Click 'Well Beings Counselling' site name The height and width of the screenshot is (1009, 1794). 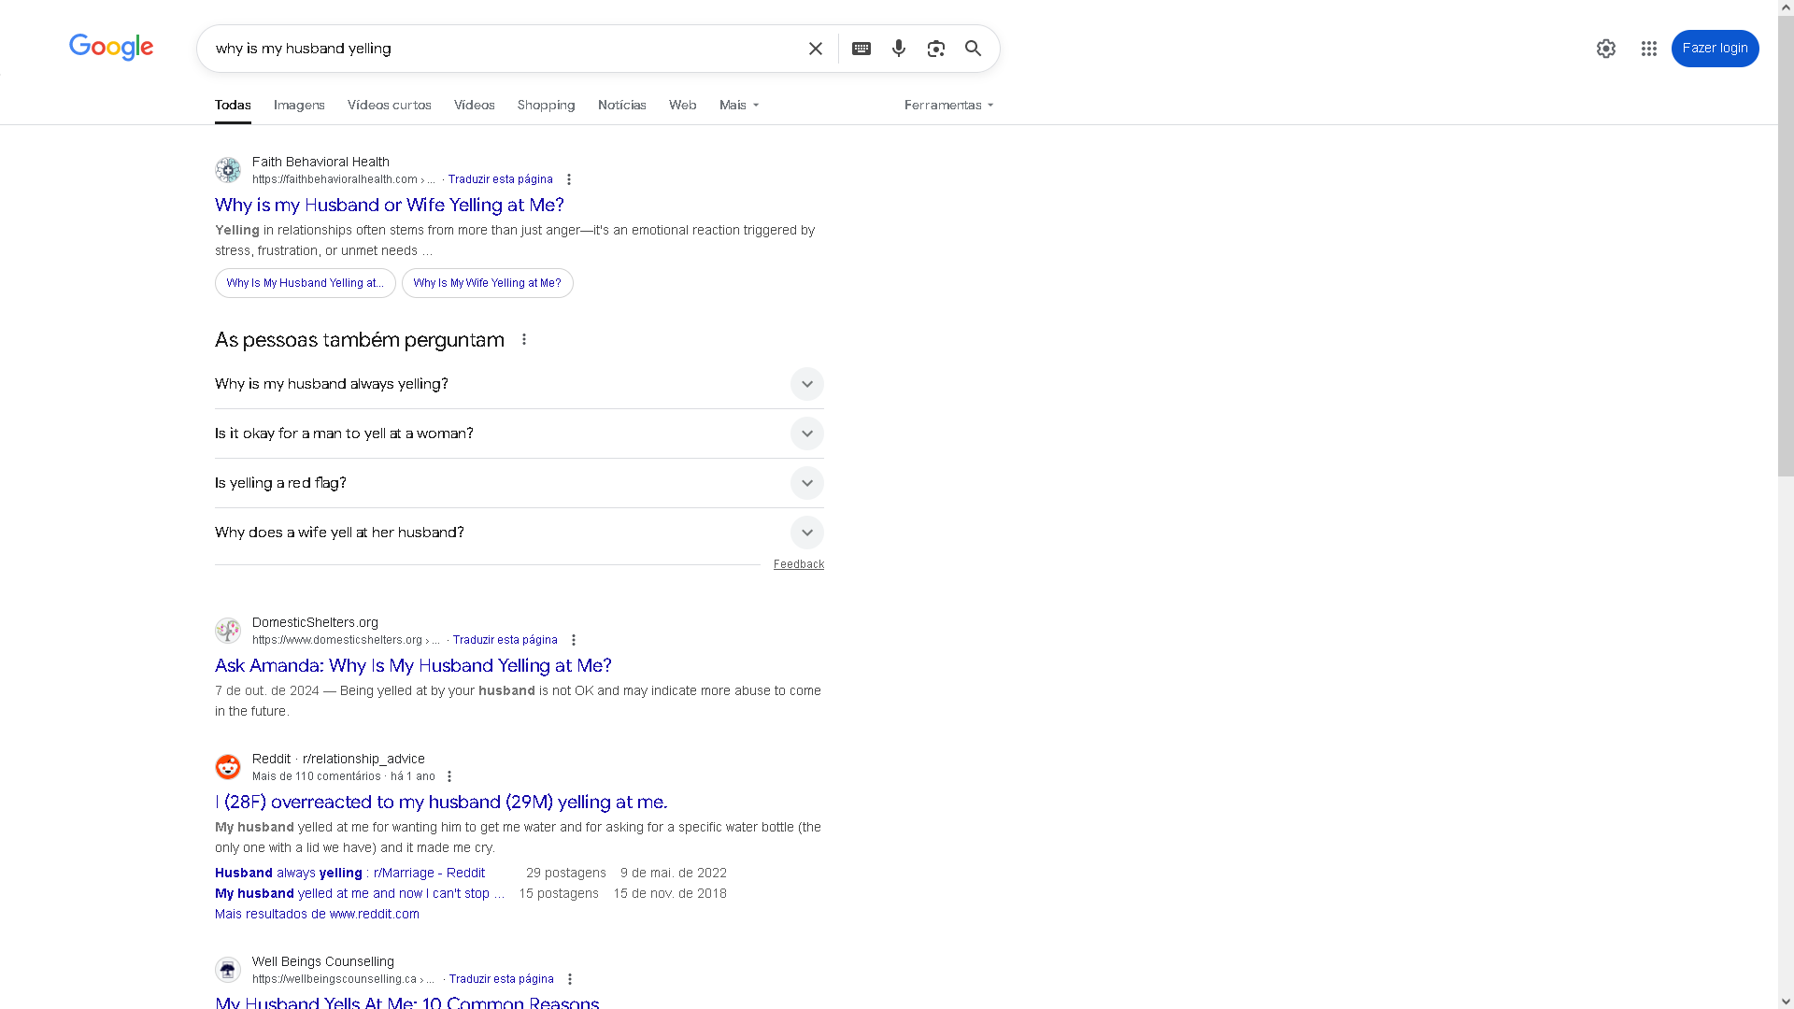pos(323,961)
